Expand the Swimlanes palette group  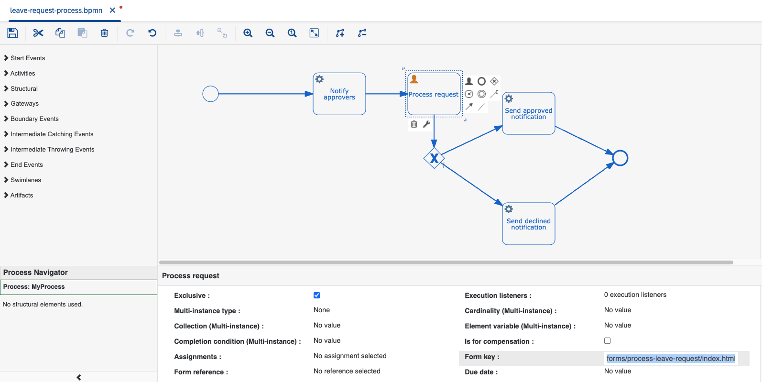22,180
